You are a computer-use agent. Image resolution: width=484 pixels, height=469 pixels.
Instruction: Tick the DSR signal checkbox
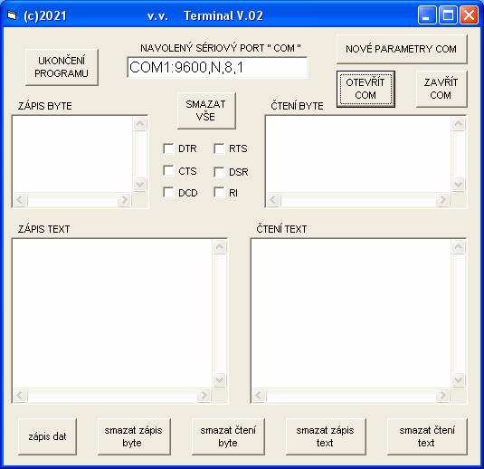(x=219, y=172)
